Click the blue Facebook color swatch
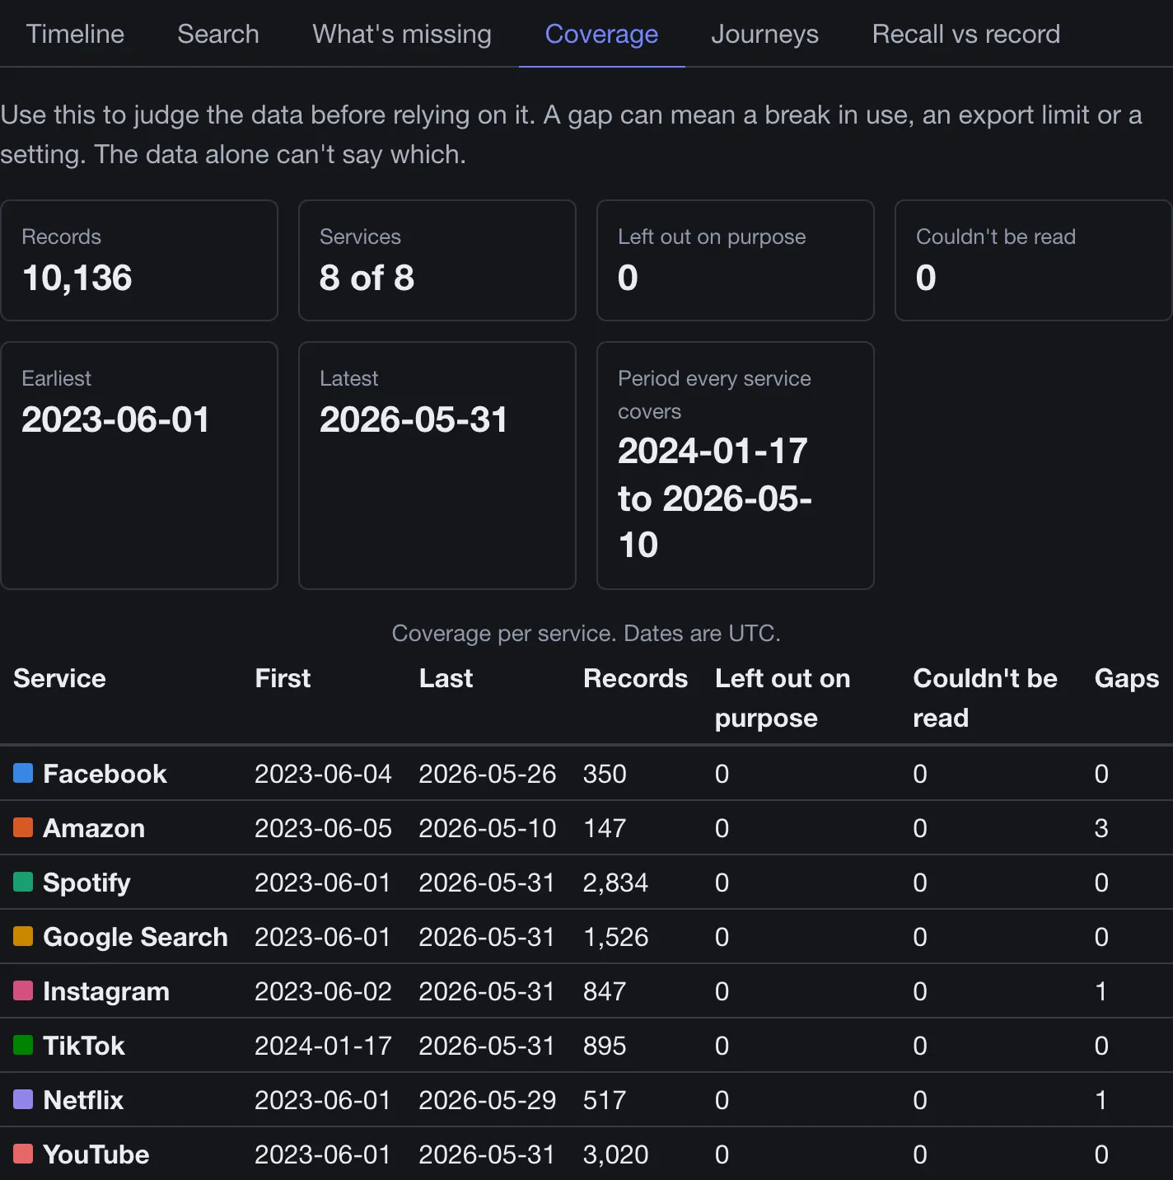Image resolution: width=1173 pixels, height=1180 pixels. 23,773
